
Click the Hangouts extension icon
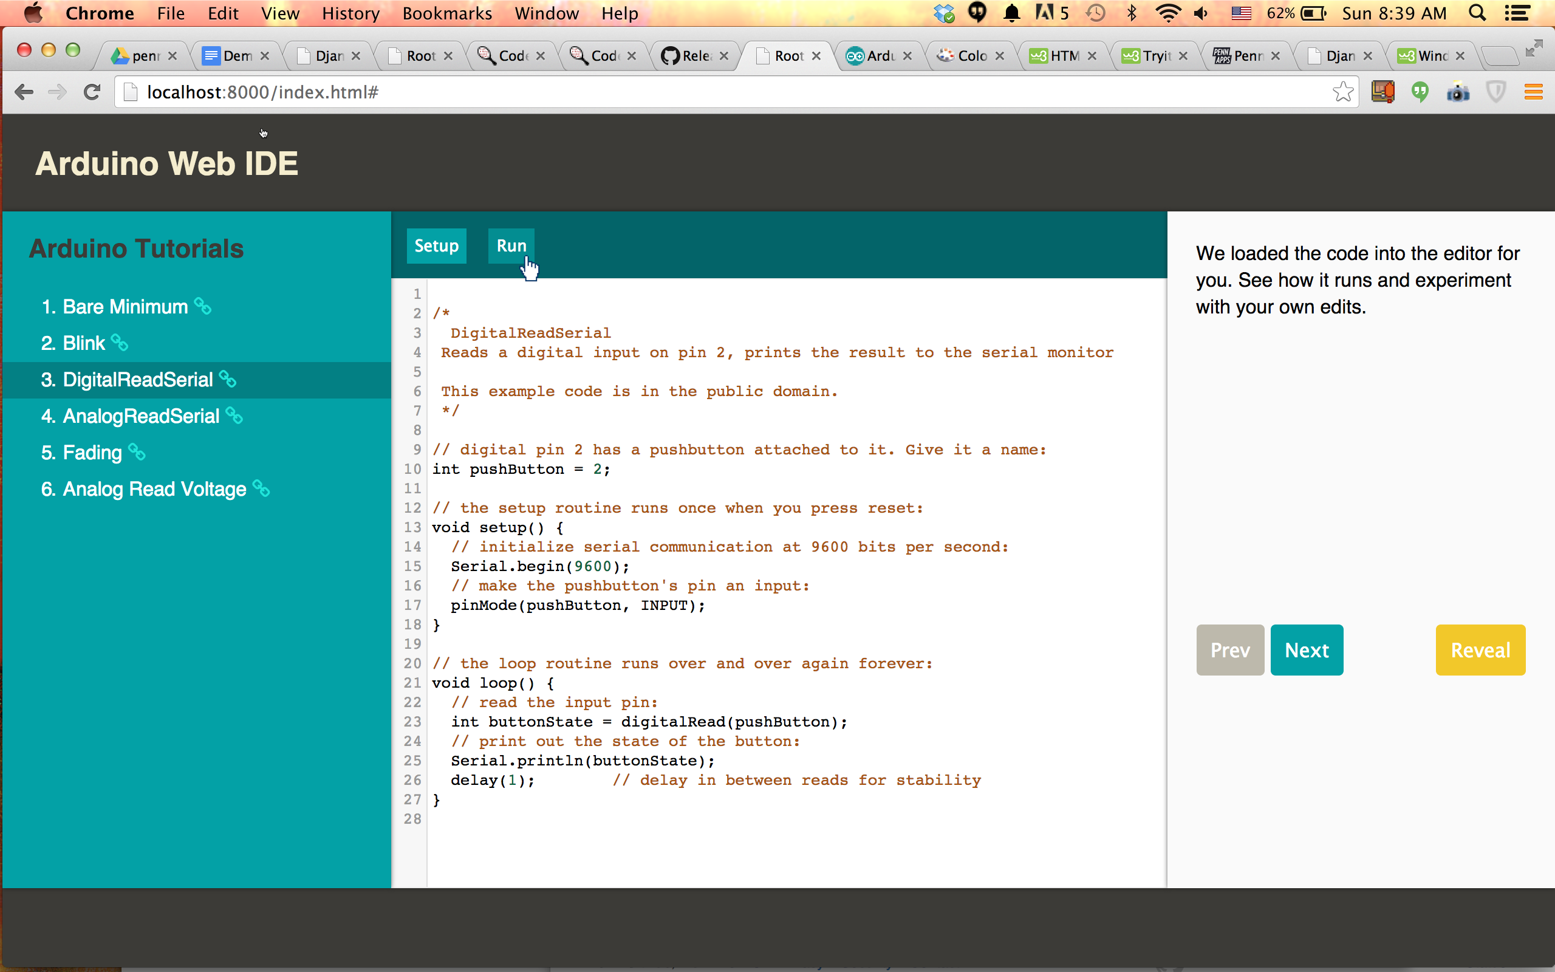[x=1420, y=92]
